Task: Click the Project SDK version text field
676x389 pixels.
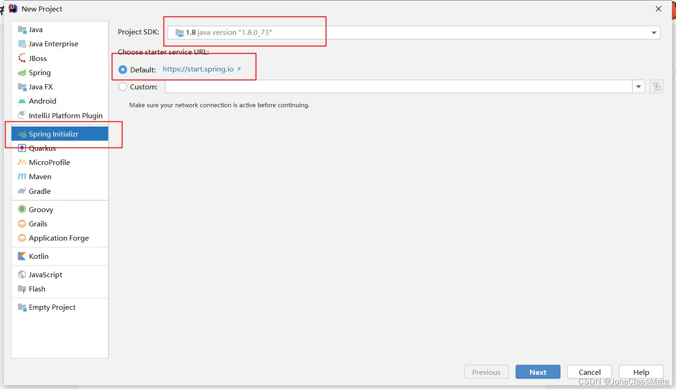Action: [x=414, y=33]
